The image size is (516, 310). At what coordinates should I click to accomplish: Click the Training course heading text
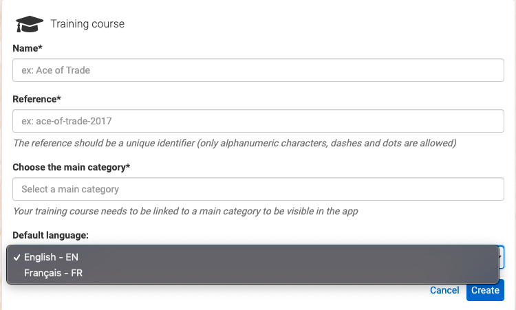[x=87, y=23]
